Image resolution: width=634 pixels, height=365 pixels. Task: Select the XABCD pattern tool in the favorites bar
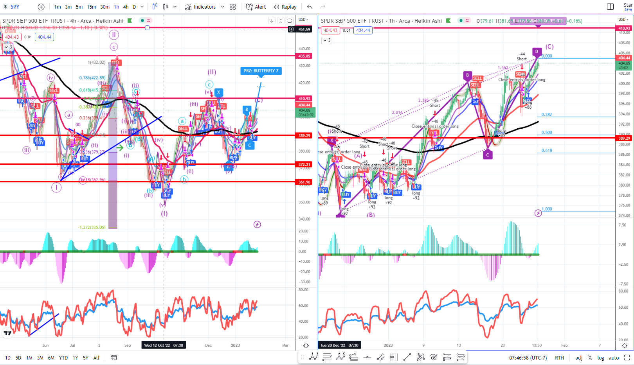click(x=420, y=356)
